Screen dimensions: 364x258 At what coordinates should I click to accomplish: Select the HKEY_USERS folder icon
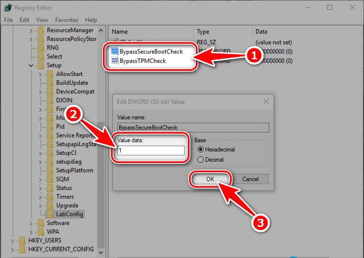pos(23,241)
